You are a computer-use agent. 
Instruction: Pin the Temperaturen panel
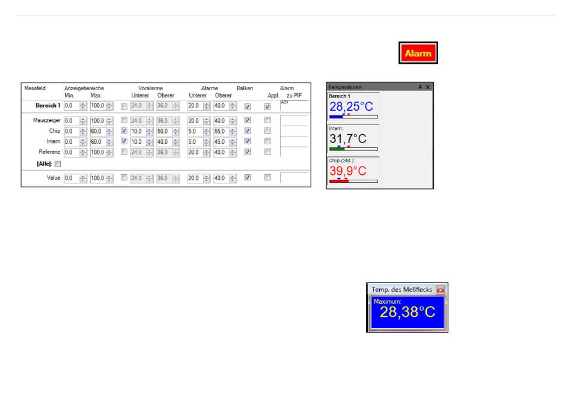[x=420, y=87]
